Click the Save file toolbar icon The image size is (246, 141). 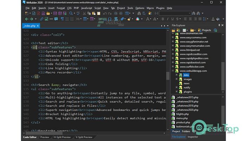55,13
